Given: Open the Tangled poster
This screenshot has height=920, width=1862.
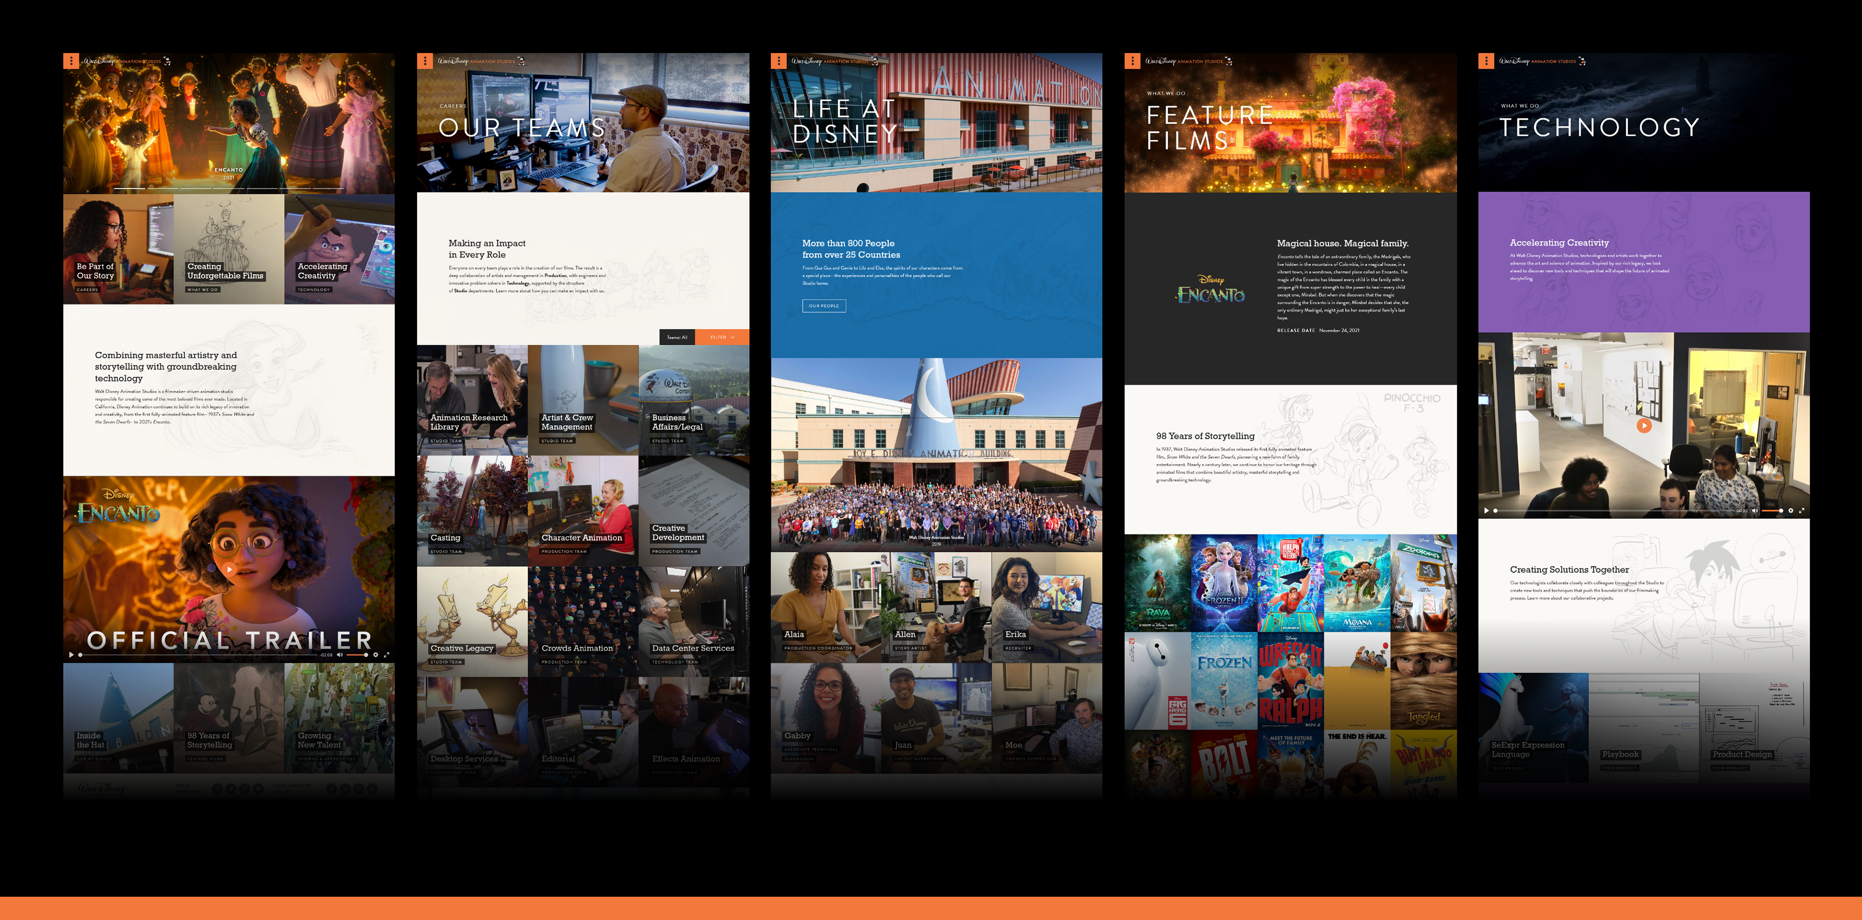Looking at the screenshot, I should click(1423, 681).
